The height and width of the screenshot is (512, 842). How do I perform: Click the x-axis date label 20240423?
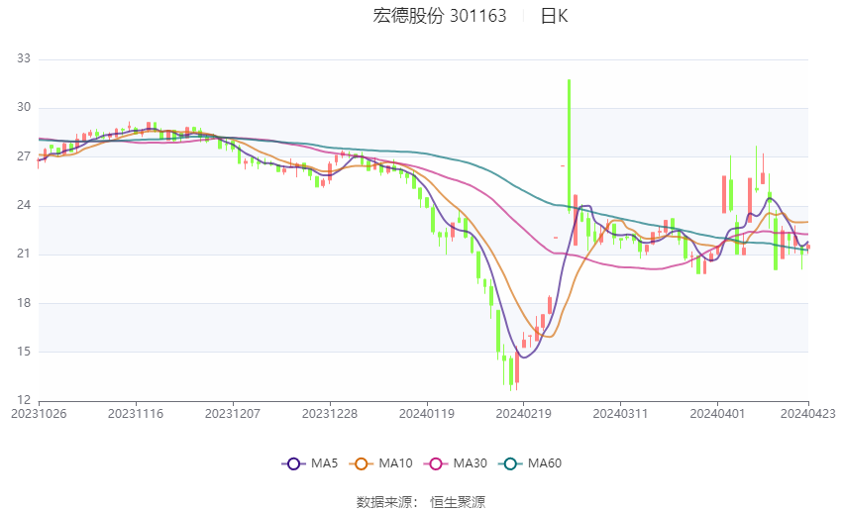coord(808,414)
